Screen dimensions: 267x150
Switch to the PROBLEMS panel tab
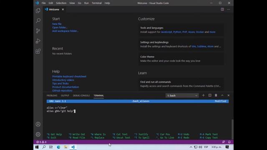[x=52, y=95]
